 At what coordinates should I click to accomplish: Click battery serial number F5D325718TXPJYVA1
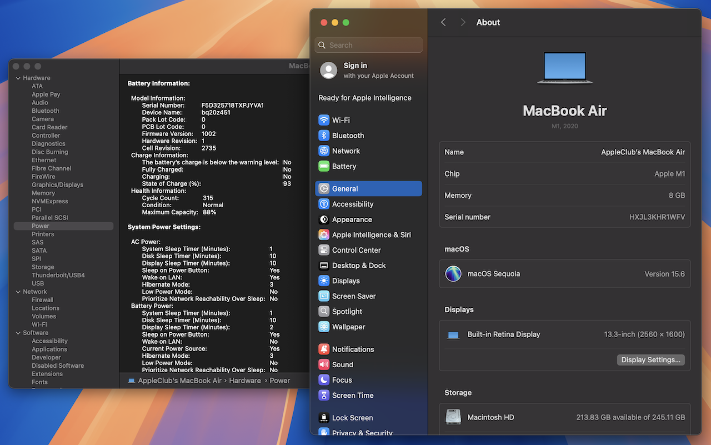232,106
